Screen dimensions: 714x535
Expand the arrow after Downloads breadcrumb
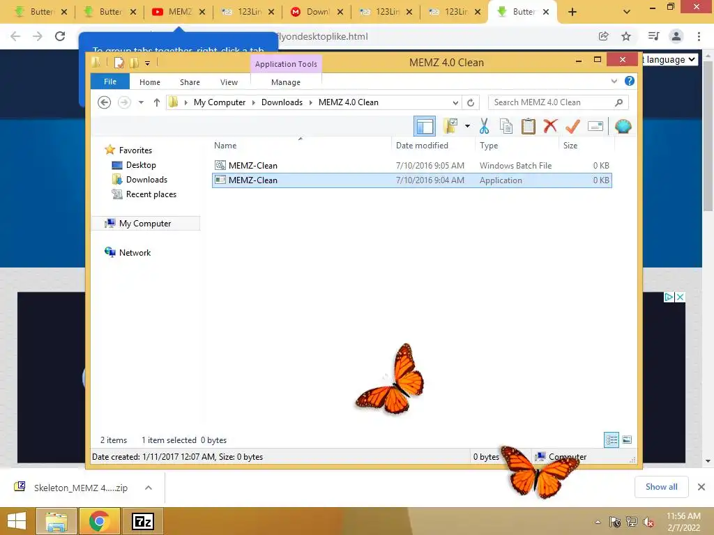(310, 102)
